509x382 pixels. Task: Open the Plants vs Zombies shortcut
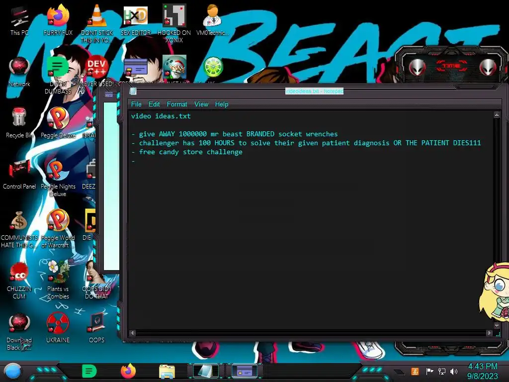(x=58, y=281)
